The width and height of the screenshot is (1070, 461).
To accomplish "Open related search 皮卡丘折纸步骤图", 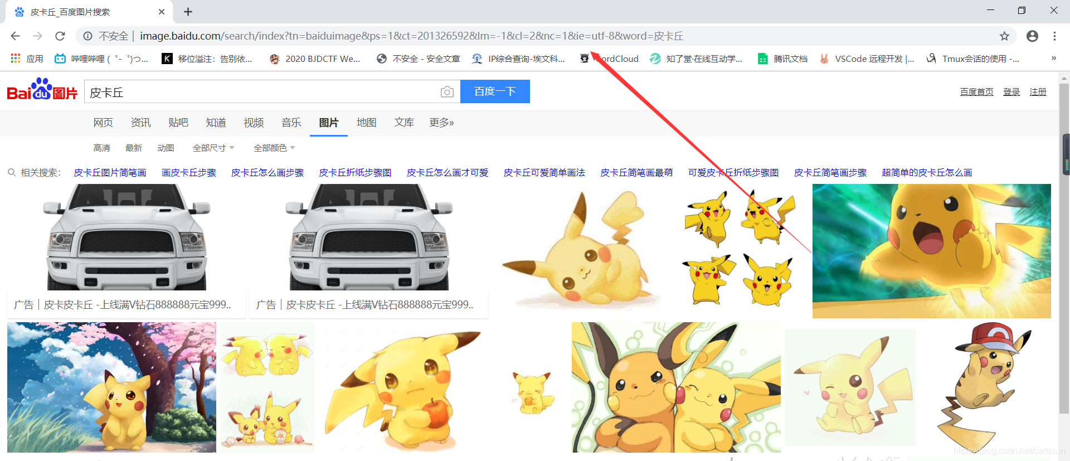I will (x=355, y=173).
